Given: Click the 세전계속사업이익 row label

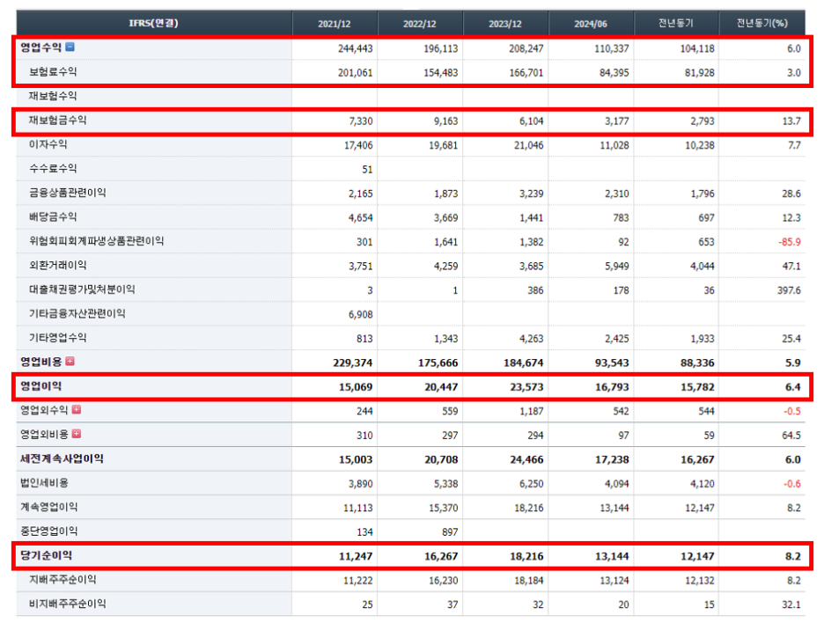Looking at the screenshot, I should tap(62, 458).
